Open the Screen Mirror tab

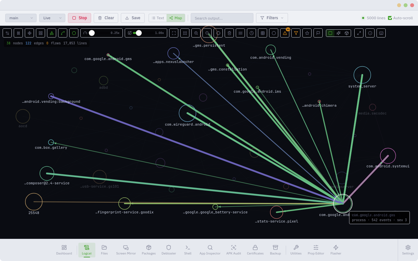coord(126,250)
